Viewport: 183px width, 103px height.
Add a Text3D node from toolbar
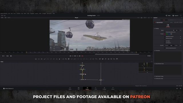(106, 59)
